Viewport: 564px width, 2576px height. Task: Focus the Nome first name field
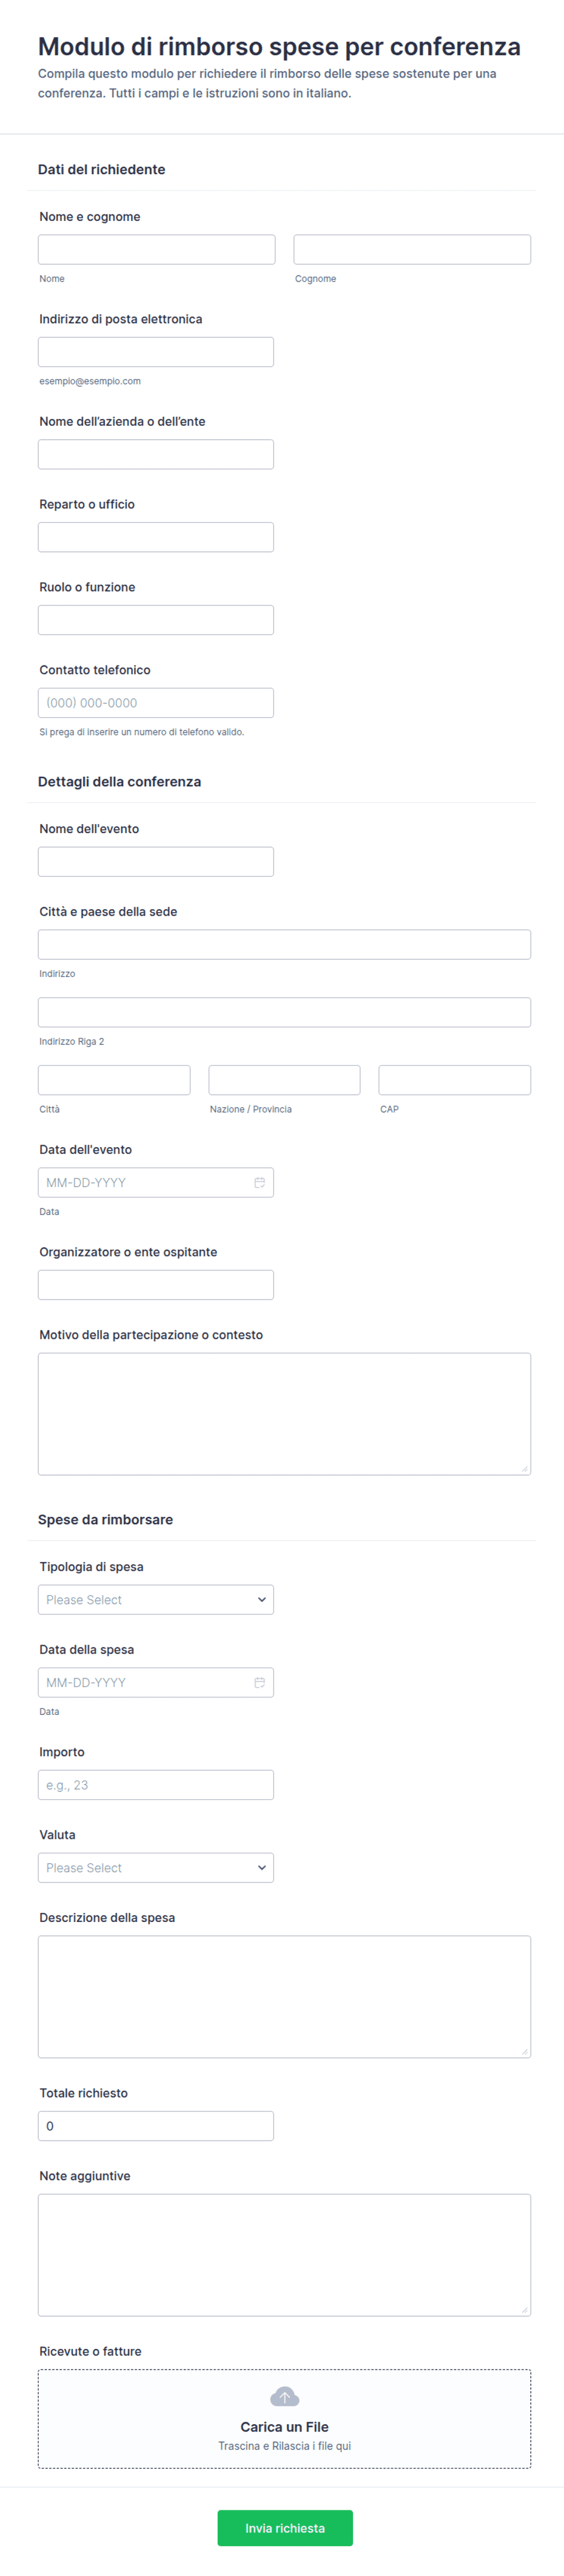click(x=156, y=249)
